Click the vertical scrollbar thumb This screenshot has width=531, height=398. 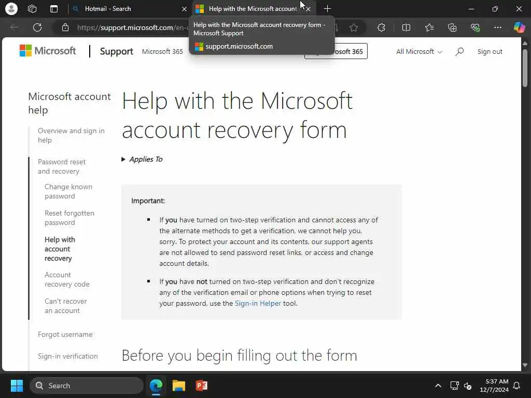[x=525, y=68]
